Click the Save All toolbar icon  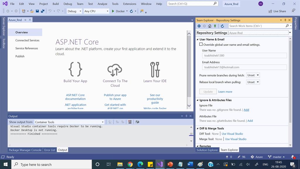coord(43,11)
